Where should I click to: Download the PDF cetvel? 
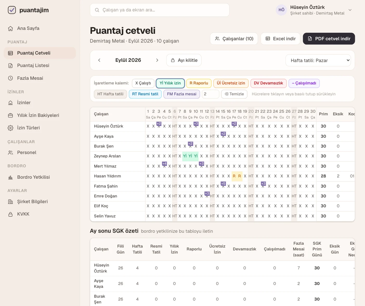pyautogui.click(x=329, y=39)
